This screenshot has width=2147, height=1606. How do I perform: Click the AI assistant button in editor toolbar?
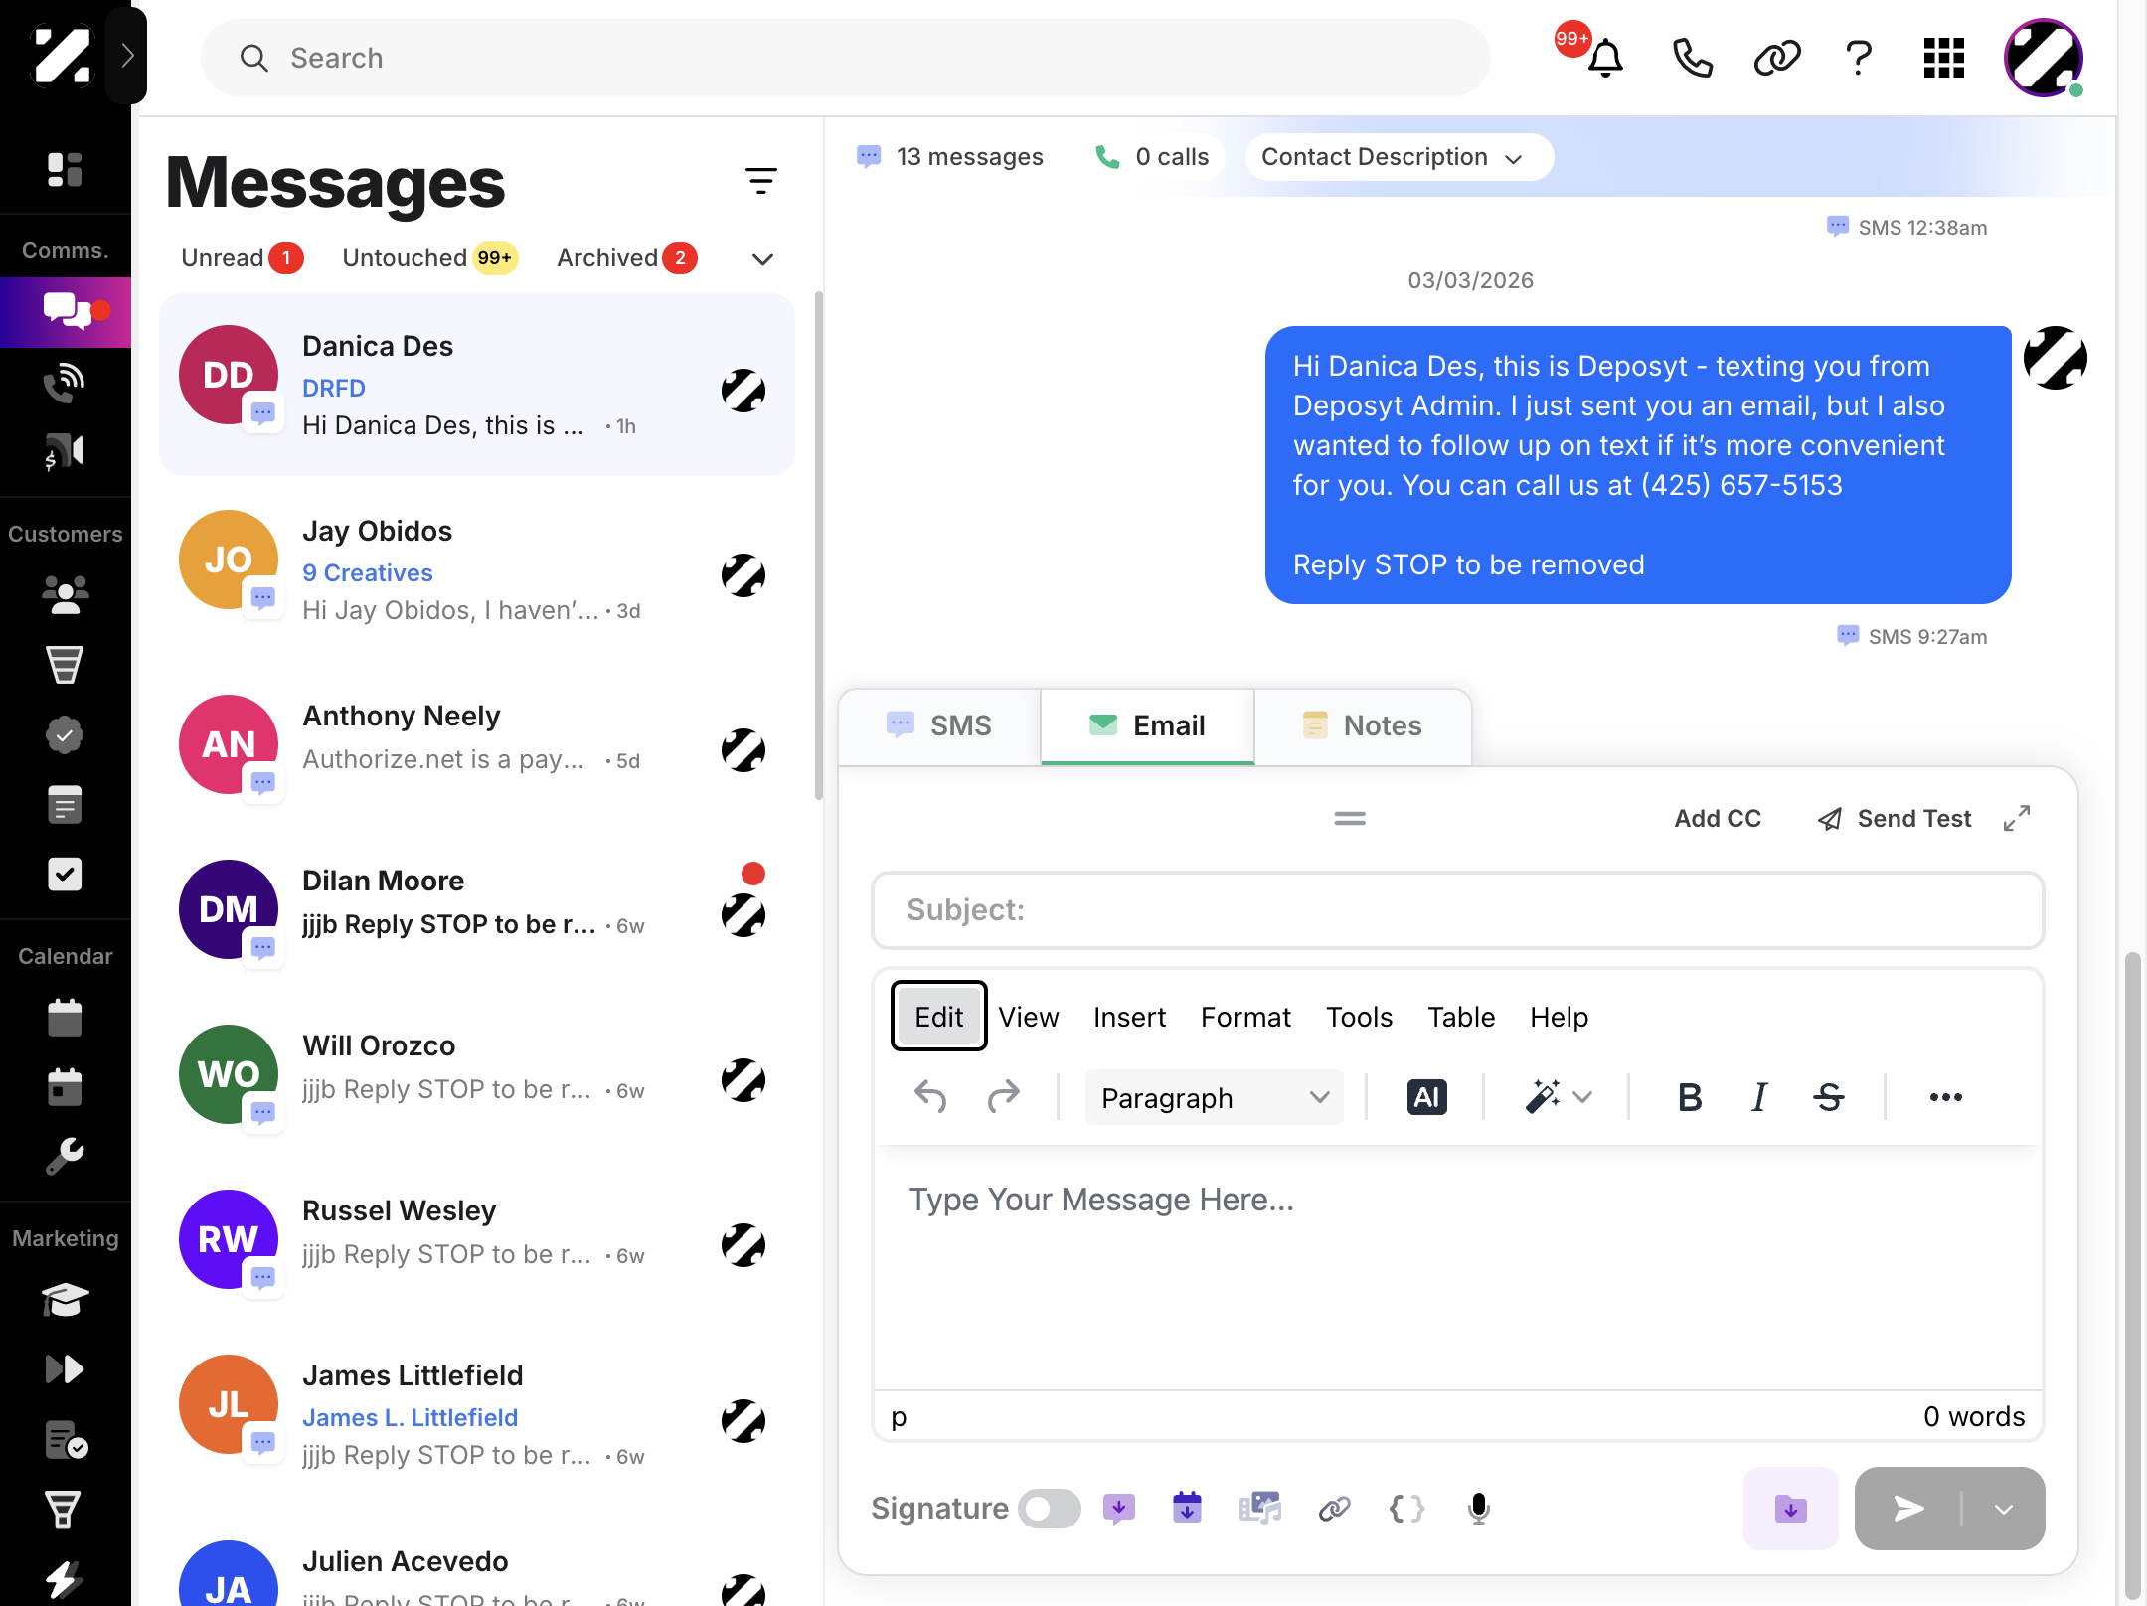tap(1426, 1097)
